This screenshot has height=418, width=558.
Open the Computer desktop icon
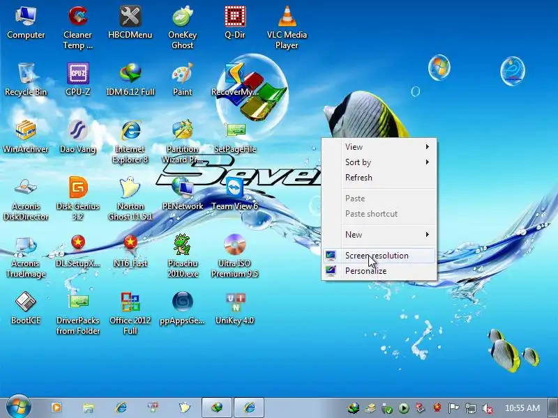pyautogui.click(x=26, y=23)
